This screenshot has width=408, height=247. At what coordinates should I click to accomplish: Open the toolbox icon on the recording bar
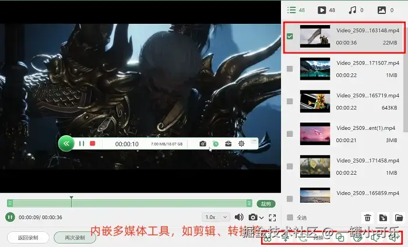coord(228,144)
